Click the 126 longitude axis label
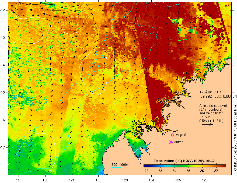237x183 pixels. point(205,180)
